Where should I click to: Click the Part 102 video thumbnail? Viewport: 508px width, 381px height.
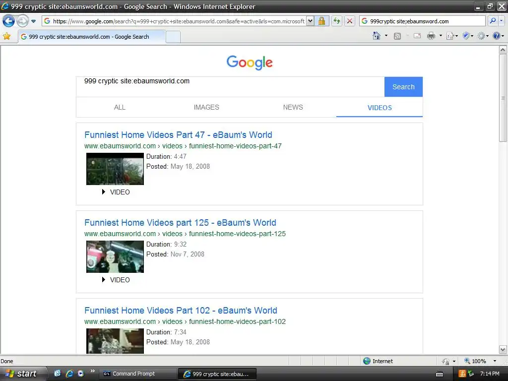(115, 341)
